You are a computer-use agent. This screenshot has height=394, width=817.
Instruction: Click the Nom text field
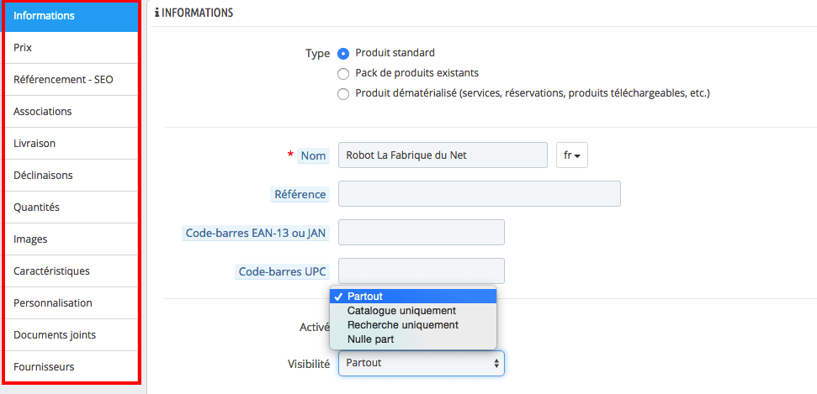click(443, 155)
